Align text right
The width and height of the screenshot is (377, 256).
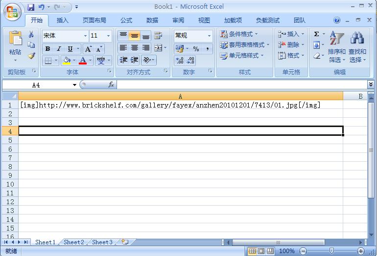point(146,48)
